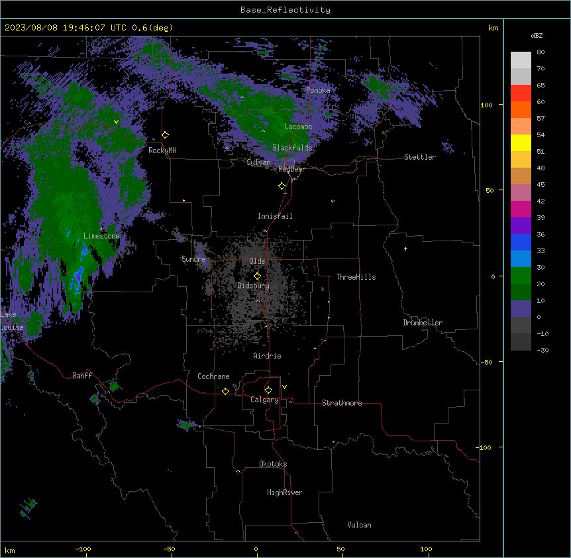Image resolution: width=571 pixels, height=558 pixels.
Task: Click the green 30 dBZ legend swatch
Action: click(x=521, y=276)
